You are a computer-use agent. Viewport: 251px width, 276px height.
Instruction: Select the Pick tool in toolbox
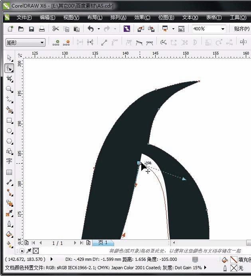[9, 58]
